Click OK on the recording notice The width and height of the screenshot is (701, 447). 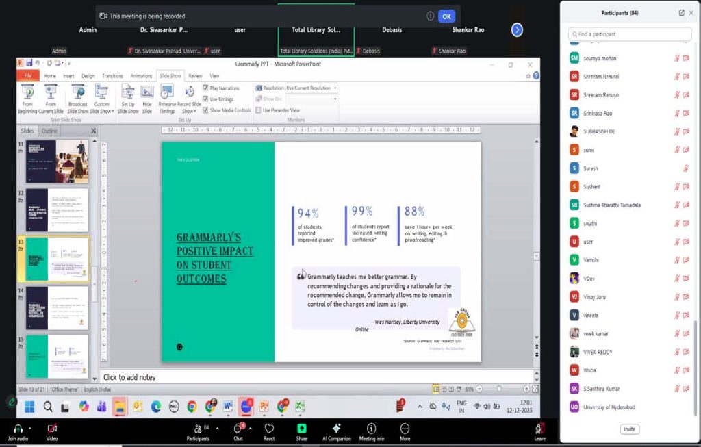coord(446,16)
